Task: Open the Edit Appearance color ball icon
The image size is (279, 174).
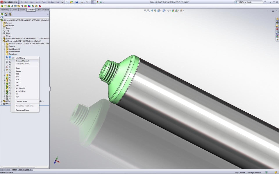Action: pos(173,11)
